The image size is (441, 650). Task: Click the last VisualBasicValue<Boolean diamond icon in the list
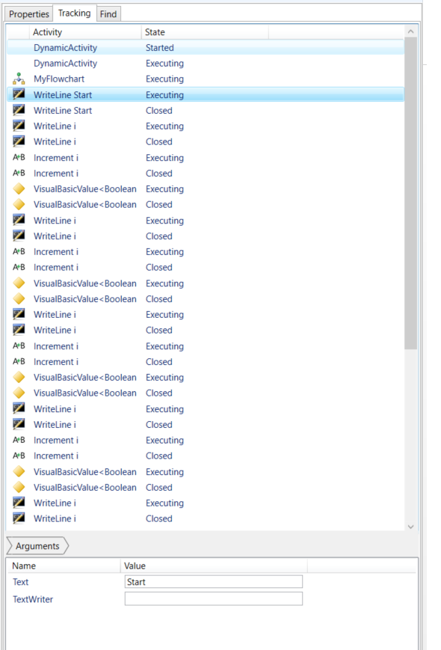point(19,487)
